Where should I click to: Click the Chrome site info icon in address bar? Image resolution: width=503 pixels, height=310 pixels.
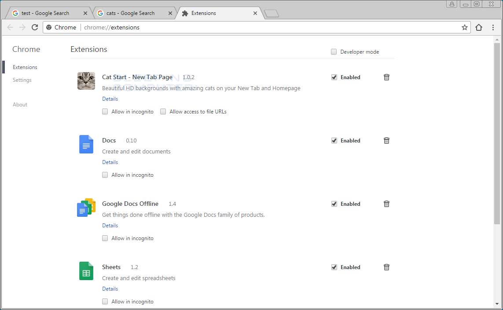[x=49, y=28]
